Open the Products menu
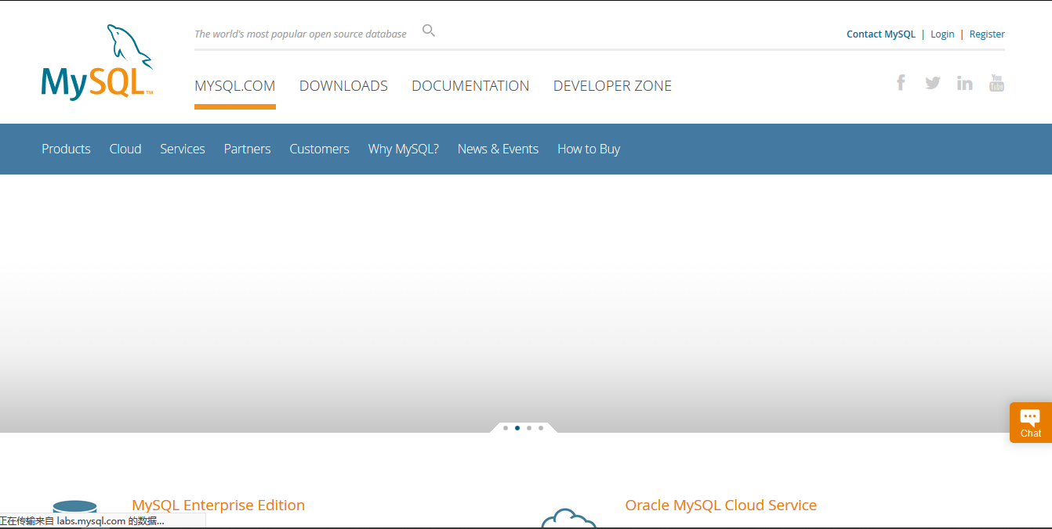Viewport: 1052px width, 529px height. [x=66, y=149]
